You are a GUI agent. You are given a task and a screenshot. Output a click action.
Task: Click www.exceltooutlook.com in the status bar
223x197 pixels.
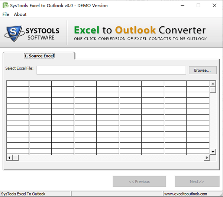pos(185,194)
